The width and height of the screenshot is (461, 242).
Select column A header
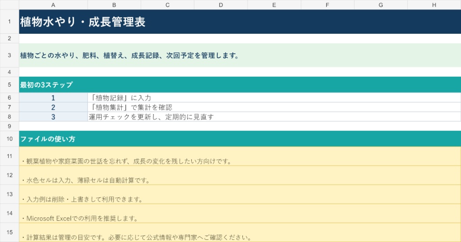click(53, 5)
